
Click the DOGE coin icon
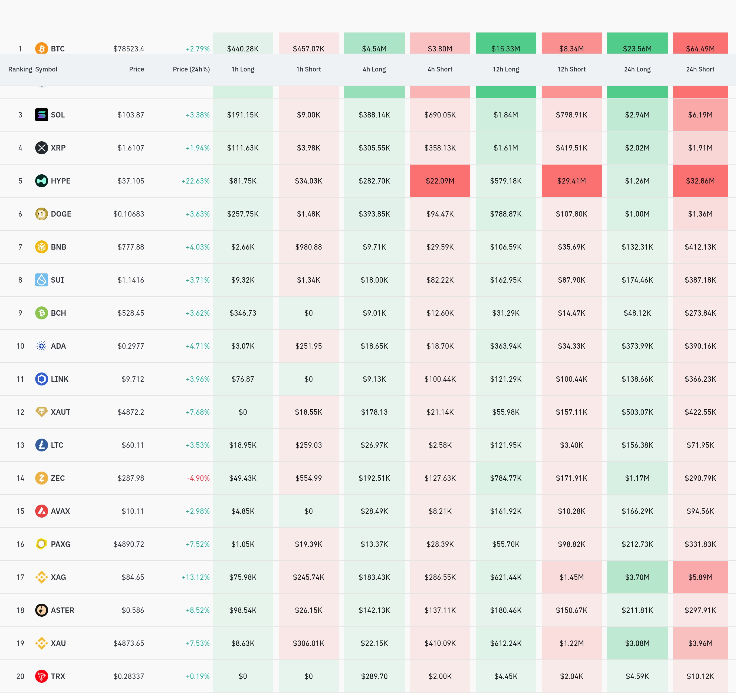(x=41, y=214)
